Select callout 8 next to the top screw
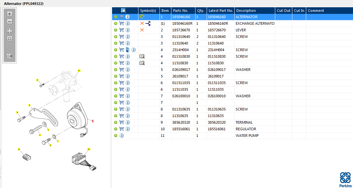353x188 pixels. 37,80
